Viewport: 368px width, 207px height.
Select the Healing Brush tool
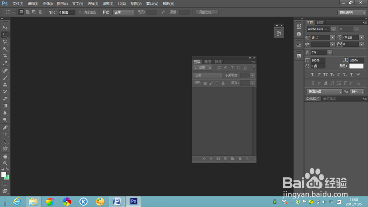point(5,70)
